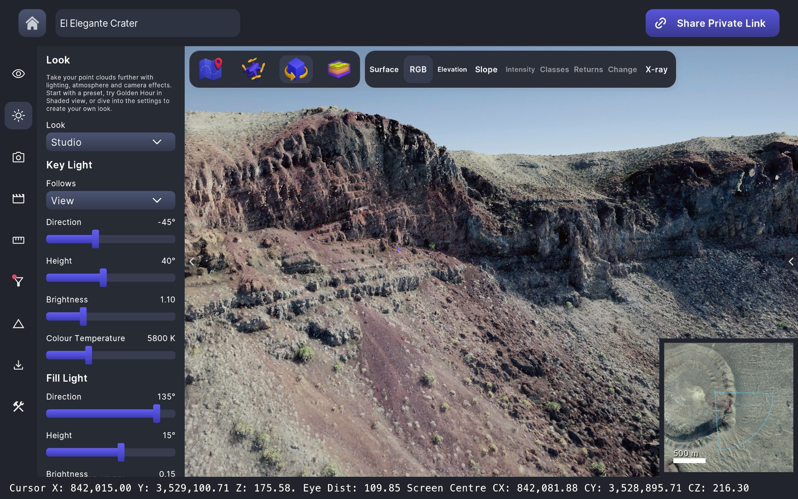Image resolution: width=798 pixels, height=499 pixels.
Task: Click the 500 m scale bar label
Action: coord(685,453)
